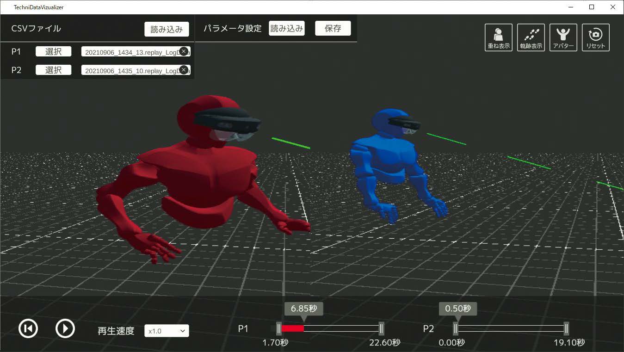The width and height of the screenshot is (624, 352).
Task: Click the P1 CSV file name field
Action: (x=130, y=52)
